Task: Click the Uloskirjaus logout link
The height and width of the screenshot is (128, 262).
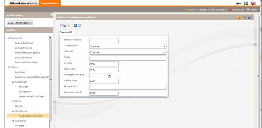Action: [x=238, y=10]
